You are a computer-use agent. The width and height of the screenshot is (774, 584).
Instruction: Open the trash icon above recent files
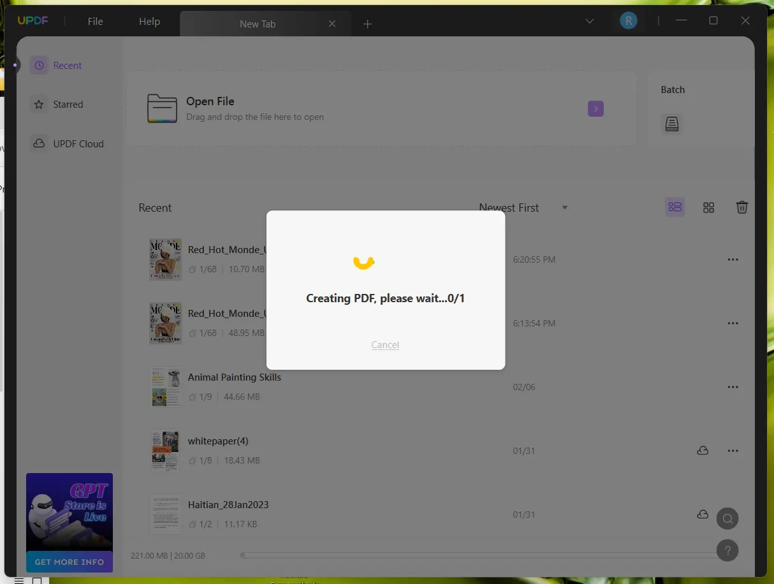[x=741, y=207]
